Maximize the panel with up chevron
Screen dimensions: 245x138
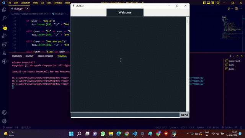237,56
